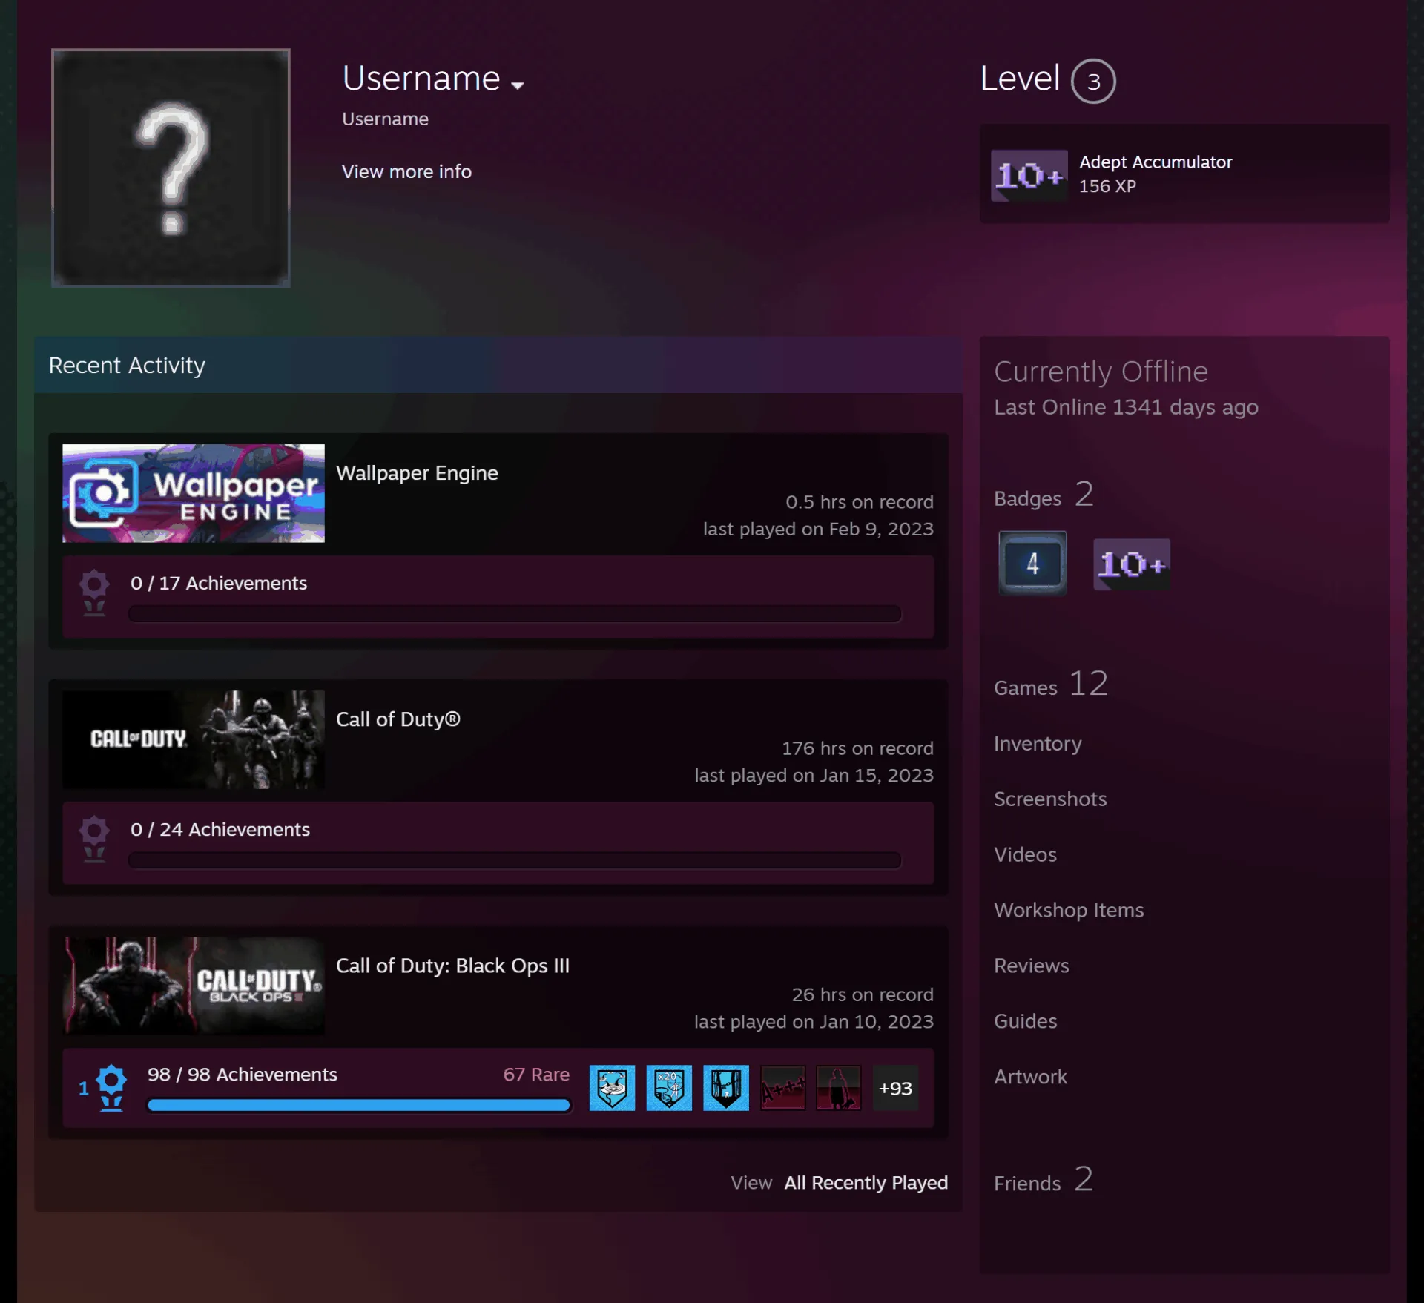This screenshot has height=1303, width=1424.
Task: Open the first blue shield achievement icon
Action: pyautogui.click(x=612, y=1088)
